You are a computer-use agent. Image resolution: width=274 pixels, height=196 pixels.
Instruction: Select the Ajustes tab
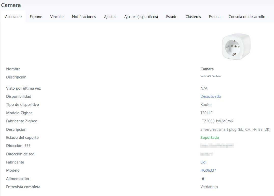click(x=110, y=17)
